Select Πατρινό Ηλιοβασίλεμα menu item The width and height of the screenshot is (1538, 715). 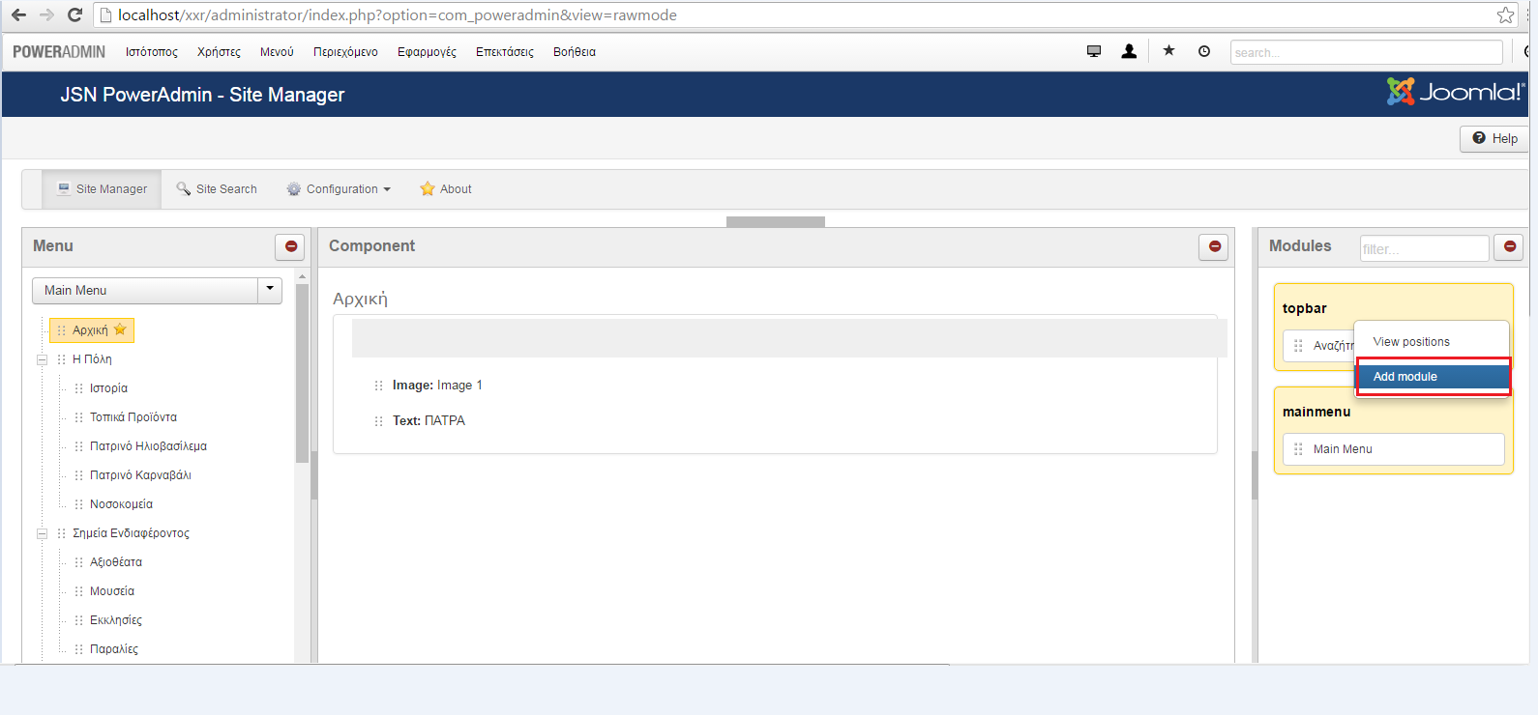[148, 446]
